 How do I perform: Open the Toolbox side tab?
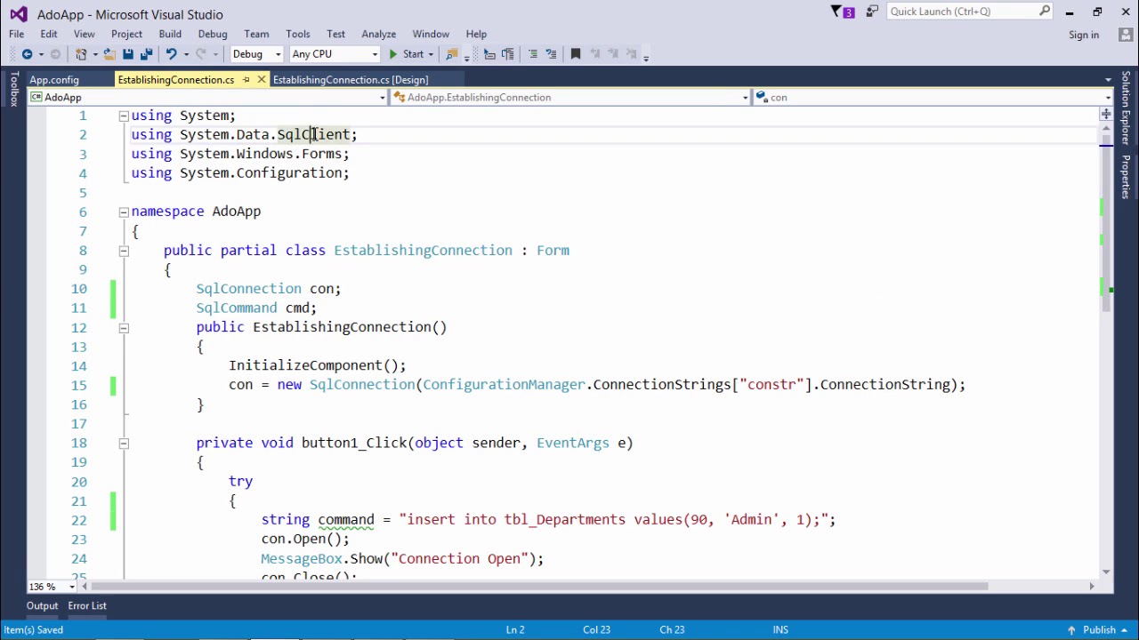click(x=13, y=90)
